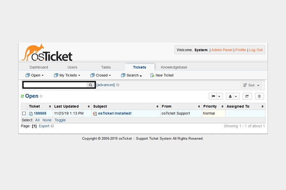Click the osTicket kangaroo logo
The width and height of the screenshot is (286, 190).
coord(46,53)
